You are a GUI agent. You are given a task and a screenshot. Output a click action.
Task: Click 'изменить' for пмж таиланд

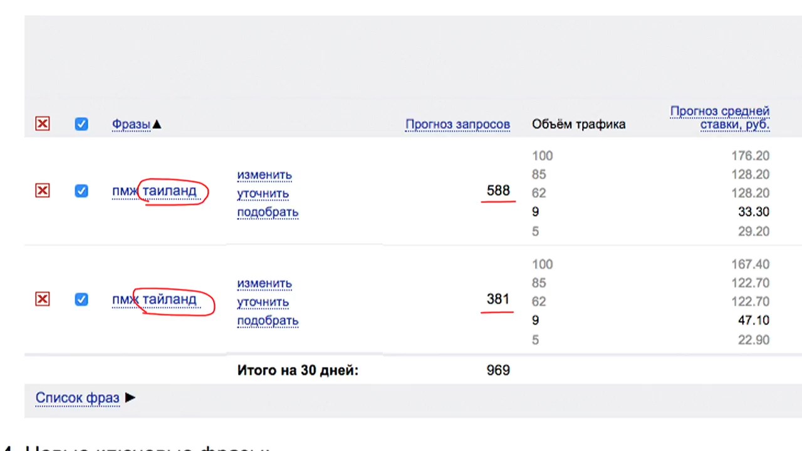[264, 175]
